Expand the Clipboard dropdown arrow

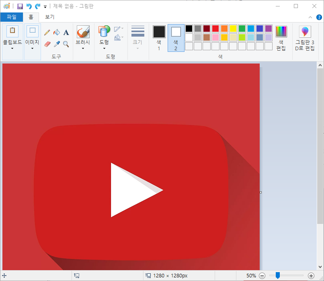pos(12,49)
